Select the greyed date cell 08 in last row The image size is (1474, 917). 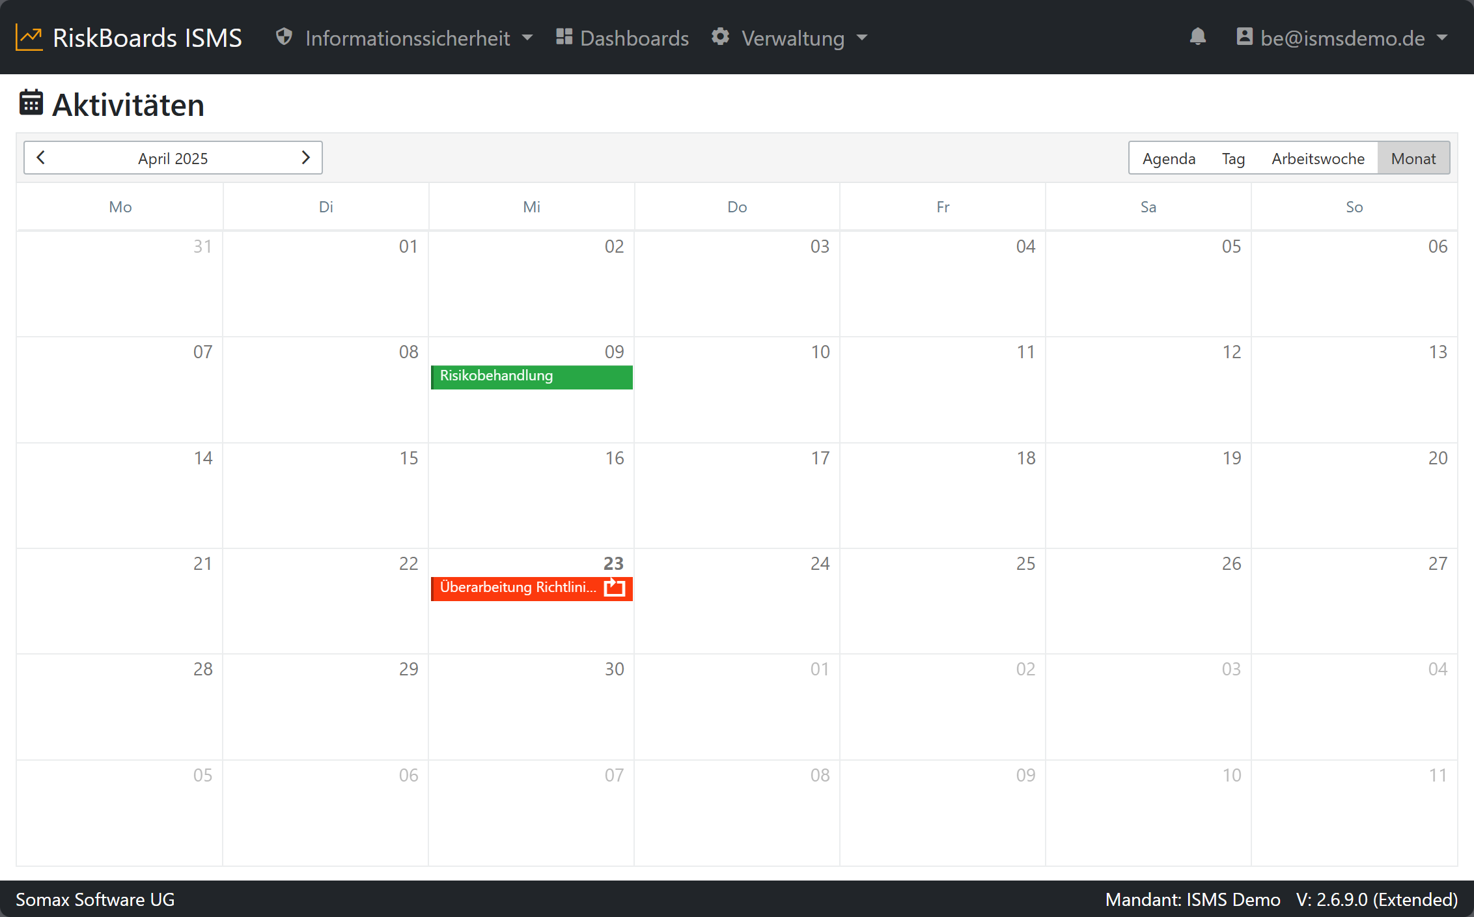(x=737, y=813)
